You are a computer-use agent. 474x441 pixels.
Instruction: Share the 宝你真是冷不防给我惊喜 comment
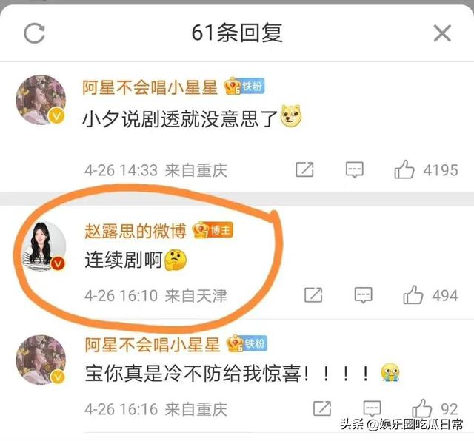[322, 408]
